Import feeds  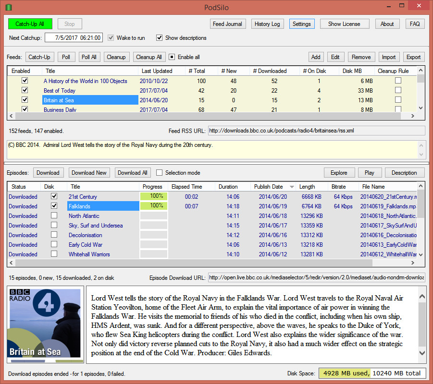click(389, 57)
